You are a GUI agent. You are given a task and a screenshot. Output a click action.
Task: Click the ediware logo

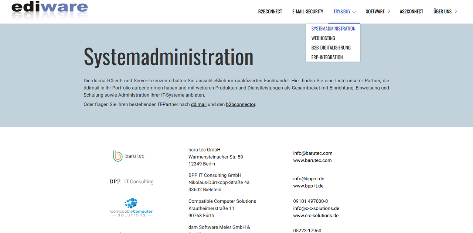tap(50, 10)
